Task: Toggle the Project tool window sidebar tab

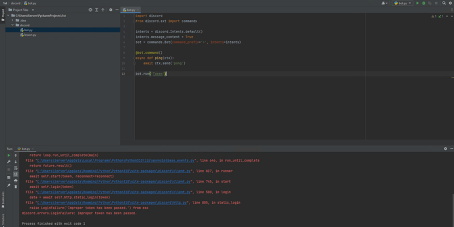Action: pos(2,14)
